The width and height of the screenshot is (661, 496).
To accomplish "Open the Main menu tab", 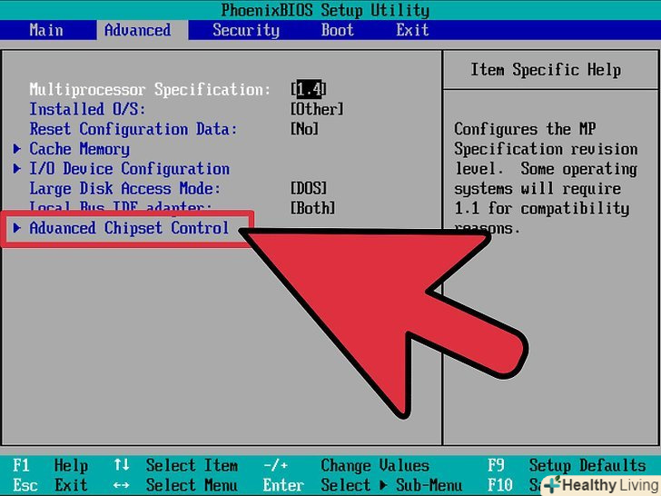I will (46, 30).
